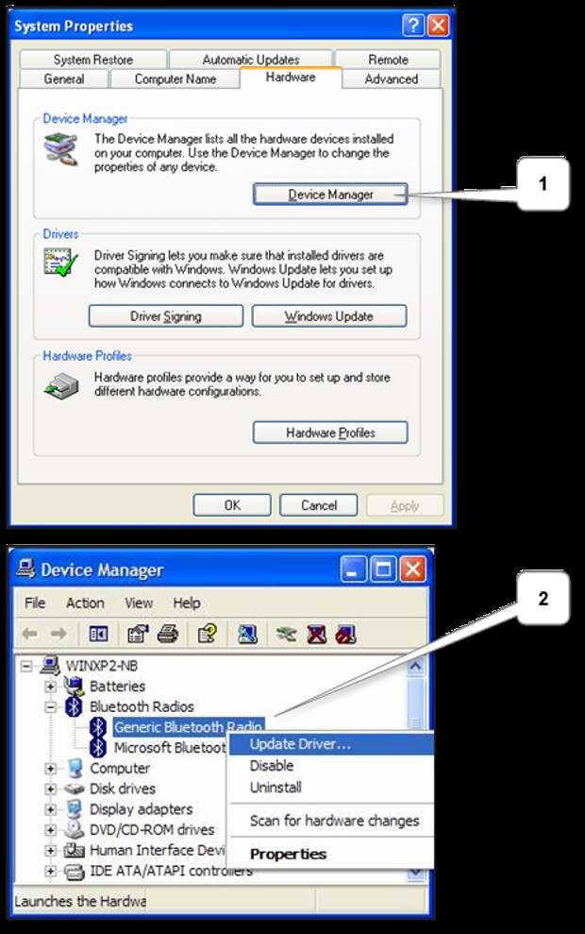Select the Bluetooth Radios label
The height and width of the screenshot is (934, 585).
pyautogui.click(x=142, y=706)
